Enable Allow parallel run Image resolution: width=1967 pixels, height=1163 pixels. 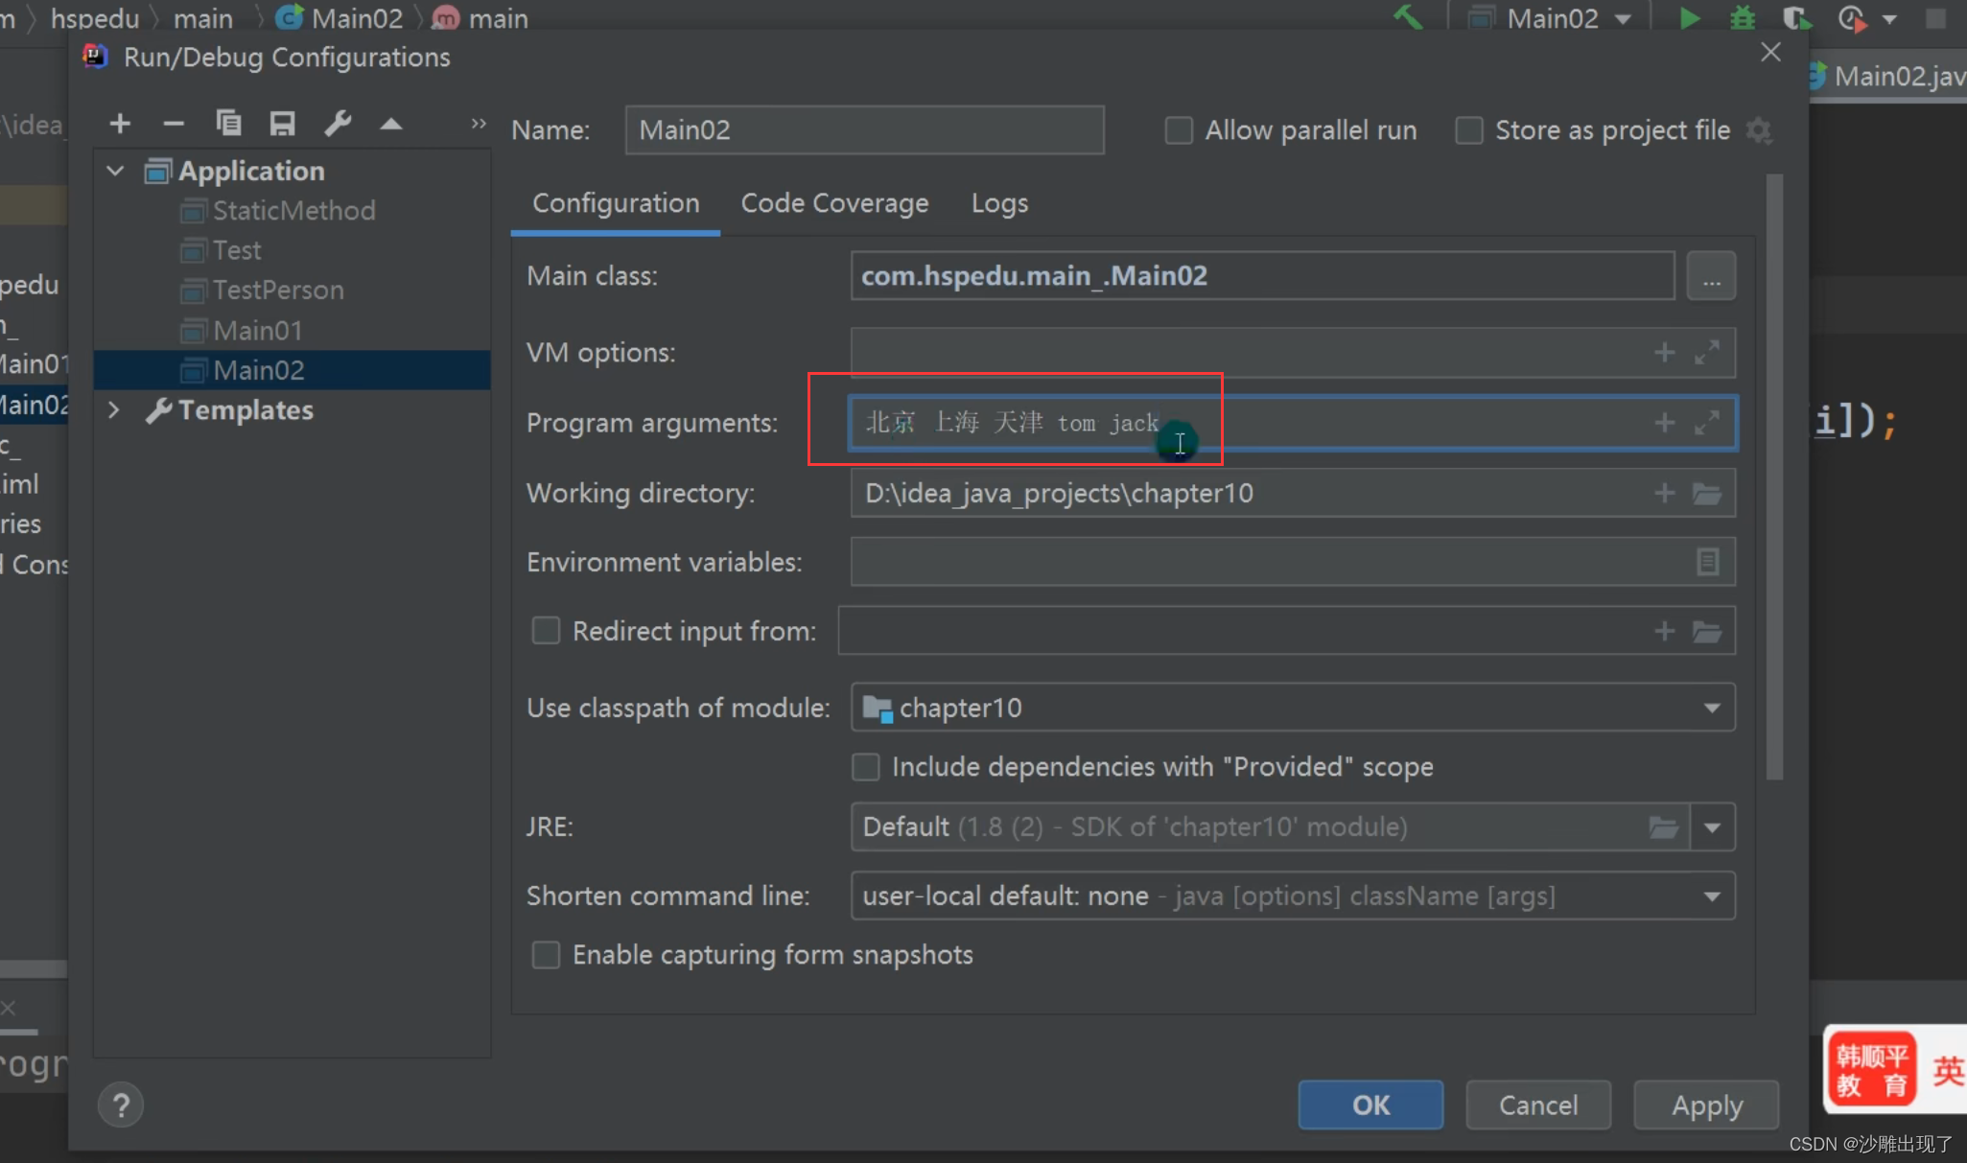click(1179, 130)
